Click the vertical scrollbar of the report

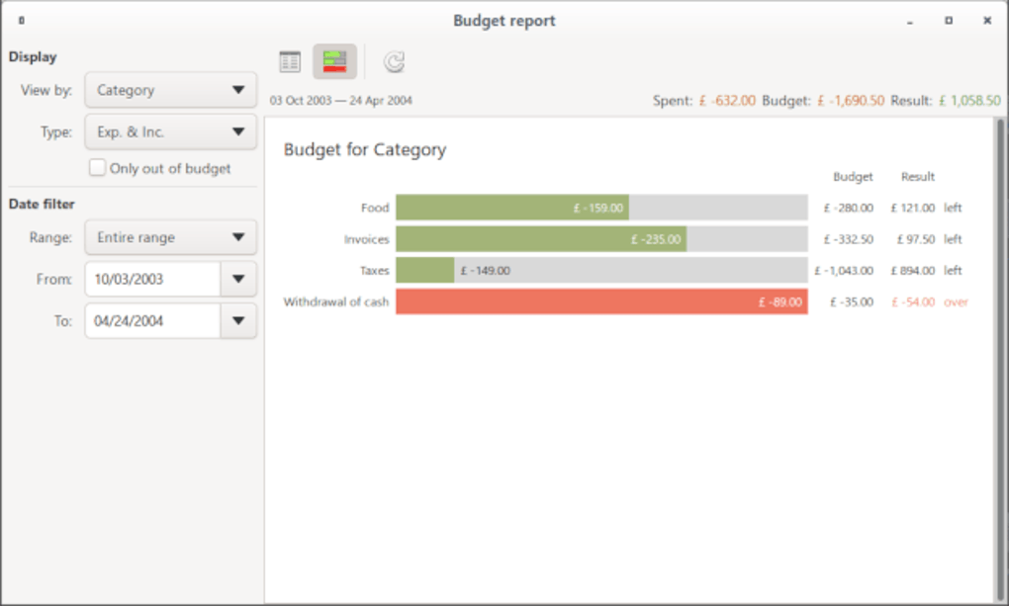point(998,346)
